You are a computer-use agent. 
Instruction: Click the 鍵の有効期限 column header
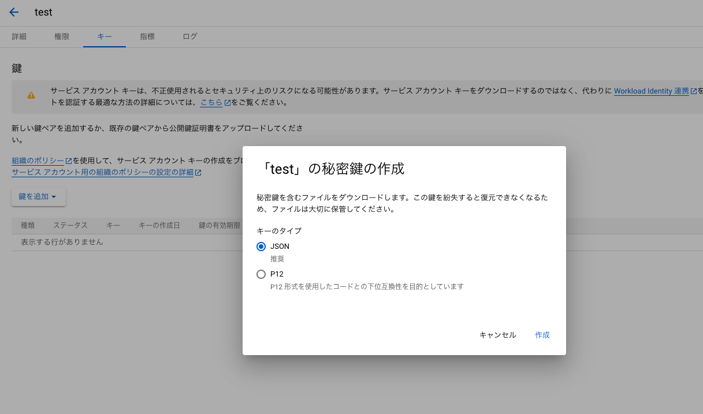[220, 225]
